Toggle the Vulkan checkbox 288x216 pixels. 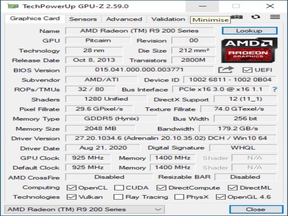tap(71, 197)
